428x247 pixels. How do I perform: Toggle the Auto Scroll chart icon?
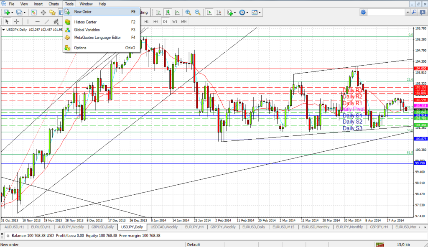point(209,12)
